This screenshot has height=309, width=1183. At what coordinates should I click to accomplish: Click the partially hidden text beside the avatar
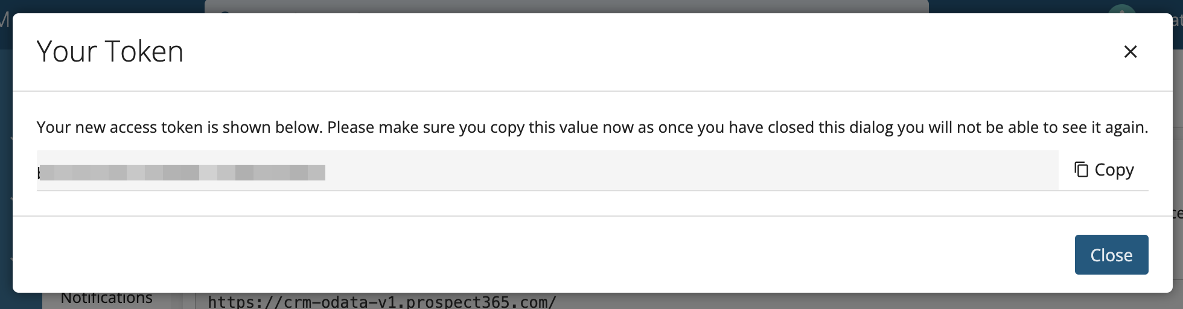(x=1177, y=20)
